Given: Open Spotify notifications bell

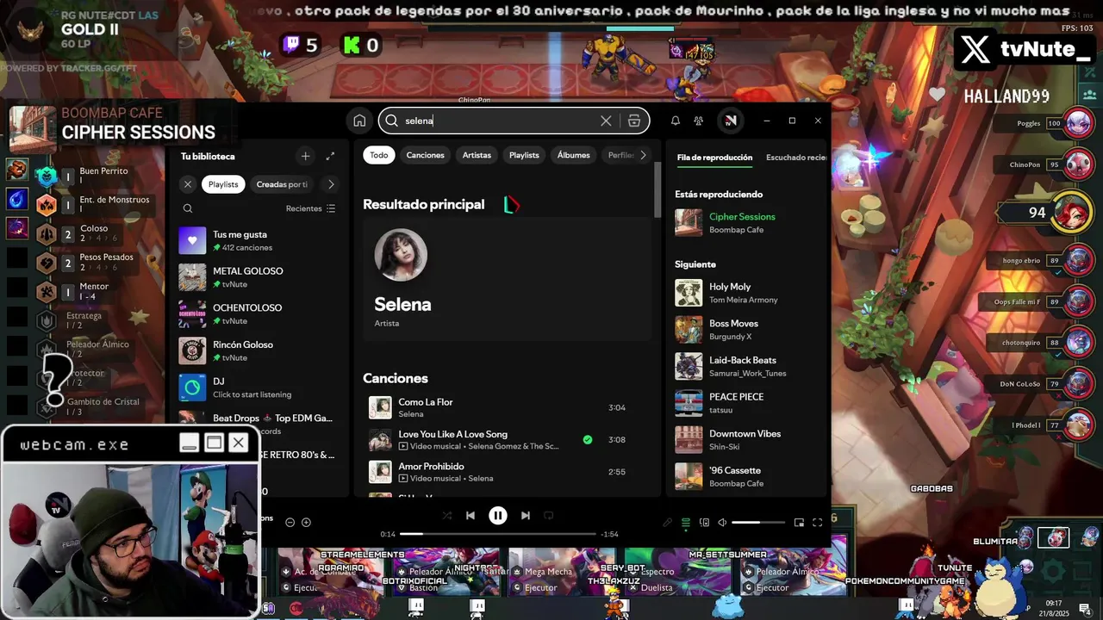Looking at the screenshot, I should 676,121.
